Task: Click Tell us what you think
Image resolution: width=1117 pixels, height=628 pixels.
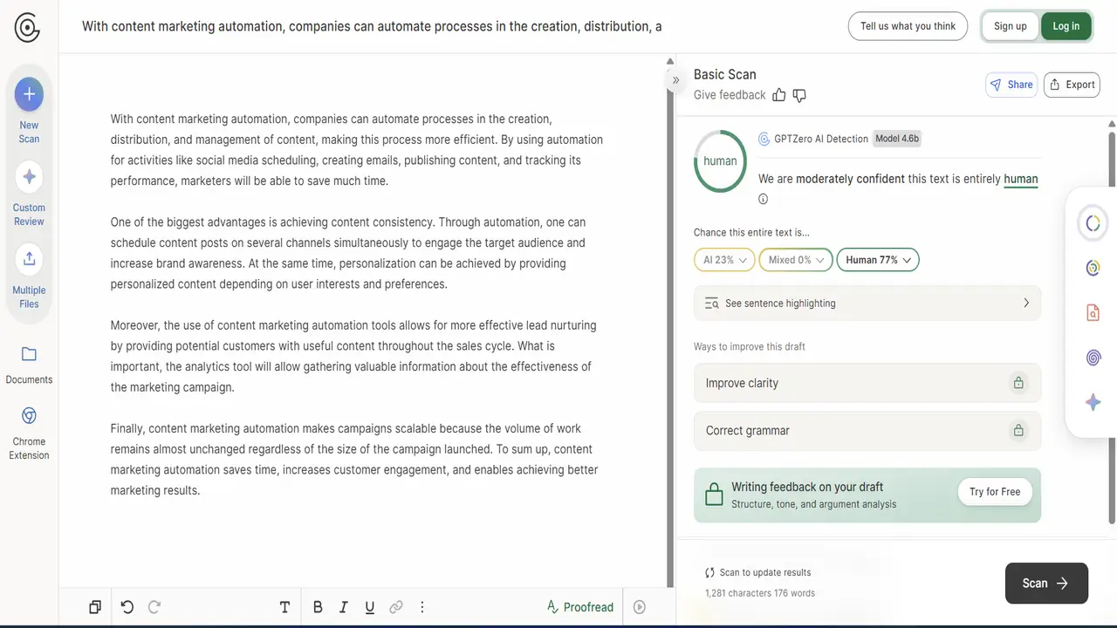Action: (908, 26)
